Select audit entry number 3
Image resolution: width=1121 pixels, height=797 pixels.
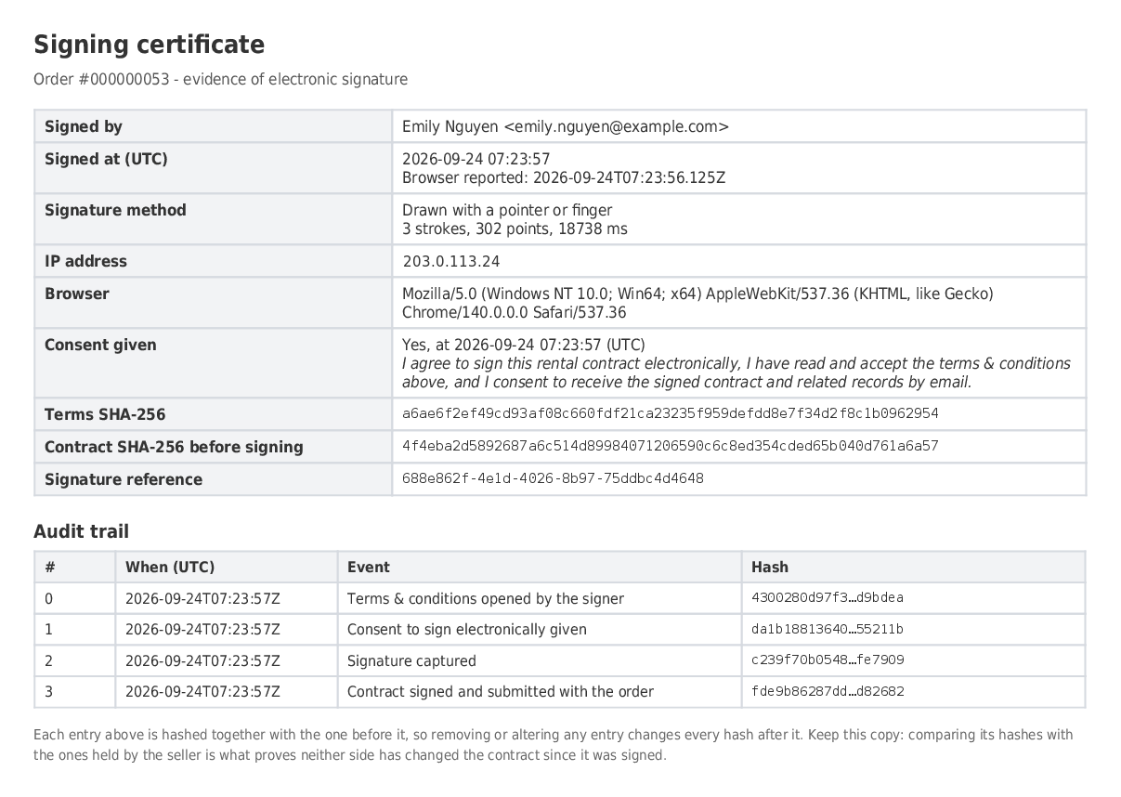pos(49,692)
